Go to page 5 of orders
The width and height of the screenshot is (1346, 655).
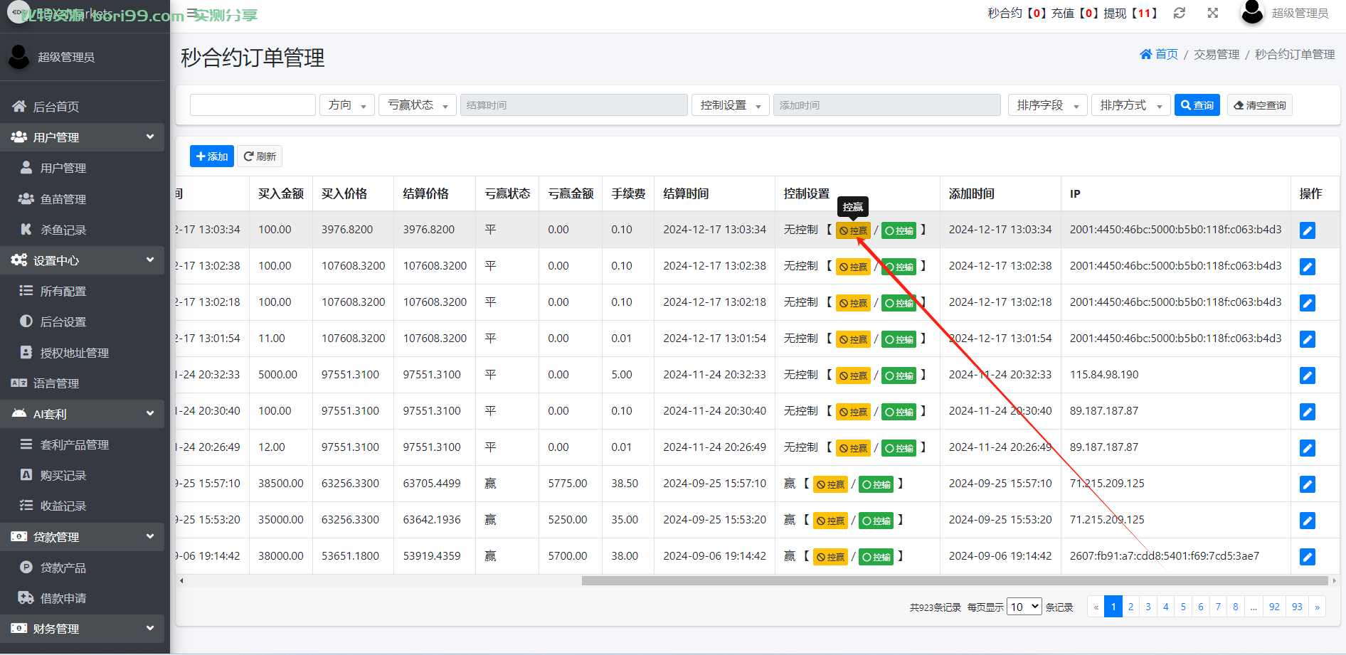tap(1183, 607)
